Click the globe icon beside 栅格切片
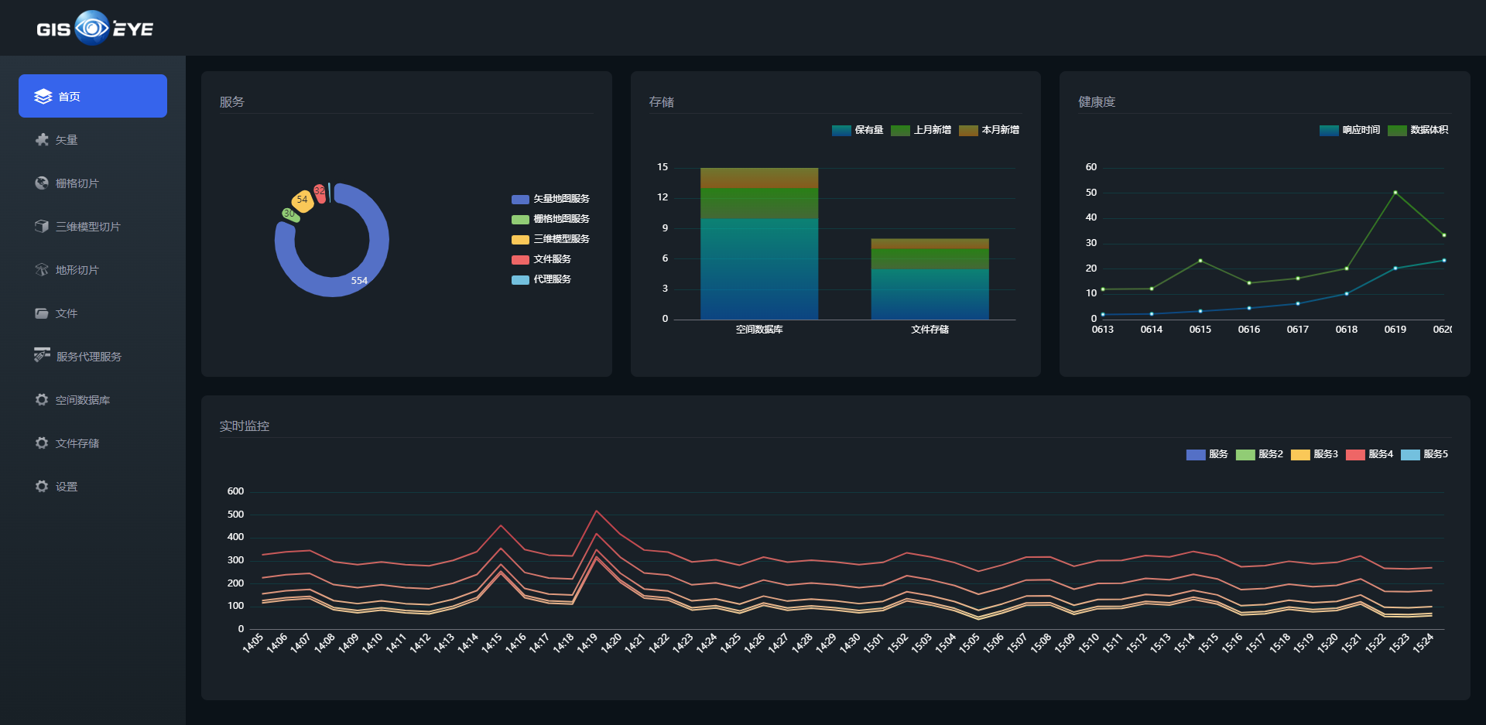 tap(42, 183)
